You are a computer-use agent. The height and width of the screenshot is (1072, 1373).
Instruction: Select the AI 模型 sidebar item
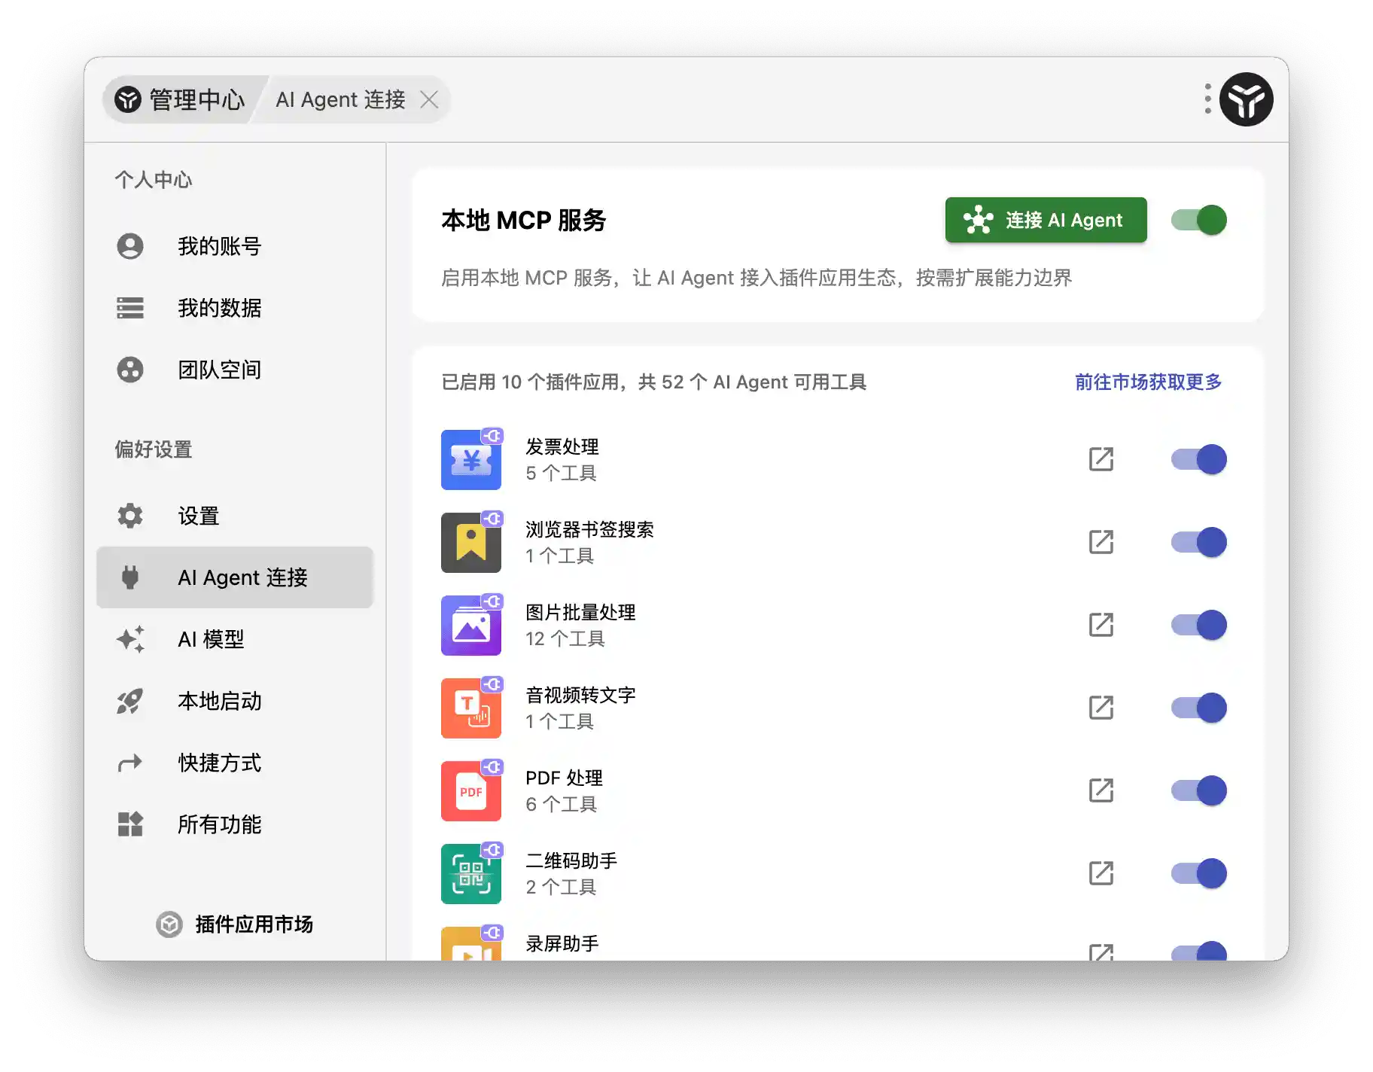click(x=211, y=639)
